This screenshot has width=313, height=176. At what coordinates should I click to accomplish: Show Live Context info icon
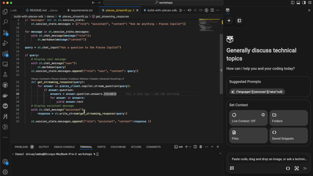click(263, 115)
